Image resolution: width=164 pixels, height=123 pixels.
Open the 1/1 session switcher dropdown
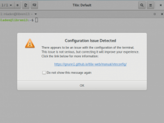coord(7,5)
